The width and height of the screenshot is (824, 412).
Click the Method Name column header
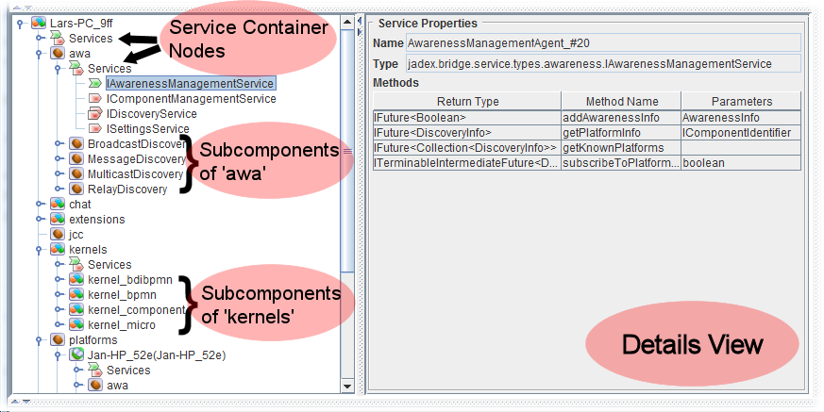(x=621, y=101)
